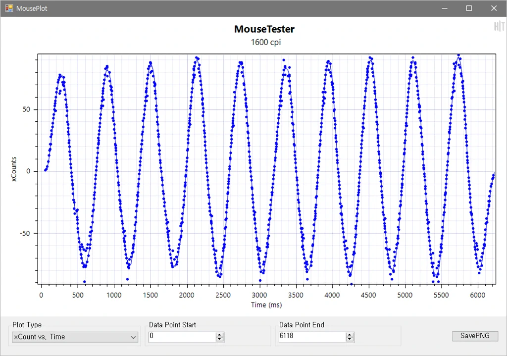Click the 3000 tick label on time axis
This screenshot has width=507, height=356.
coord(259,295)
